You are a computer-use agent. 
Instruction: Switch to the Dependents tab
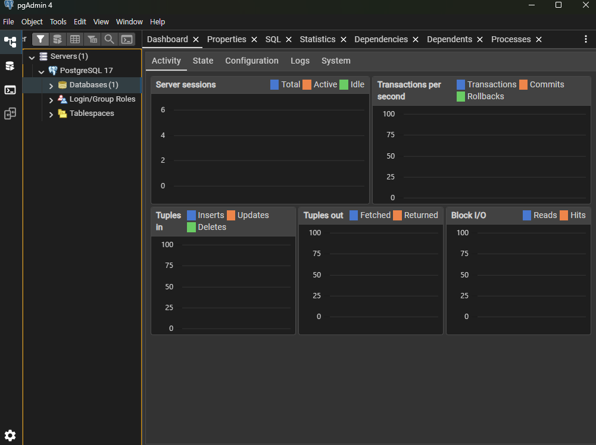450,39
